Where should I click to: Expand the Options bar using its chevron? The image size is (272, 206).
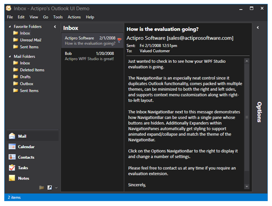(x=258, y=28)
